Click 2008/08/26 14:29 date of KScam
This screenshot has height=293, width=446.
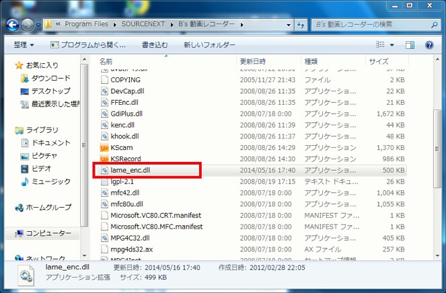click(267, 148)
